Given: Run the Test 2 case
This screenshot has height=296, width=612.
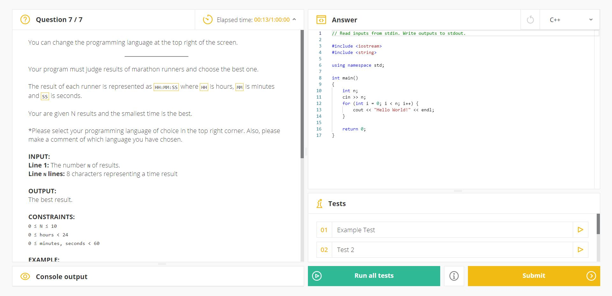Looking at the screenshot, I should (581, 250).
